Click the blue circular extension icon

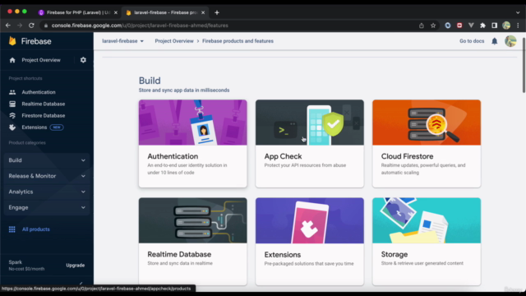(x=447, y=25)
